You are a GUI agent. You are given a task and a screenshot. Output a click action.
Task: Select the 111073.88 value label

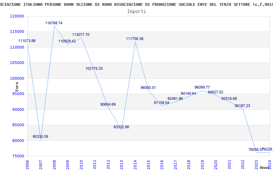(x=27, y=41)
